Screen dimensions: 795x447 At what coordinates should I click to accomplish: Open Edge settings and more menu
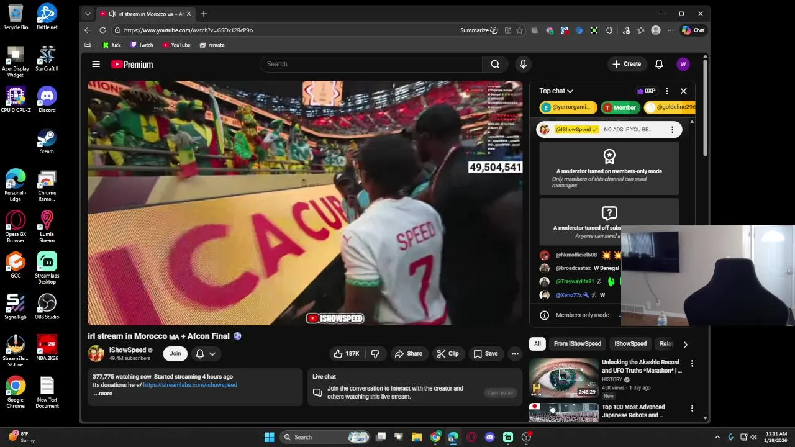(x=671, y=30)
